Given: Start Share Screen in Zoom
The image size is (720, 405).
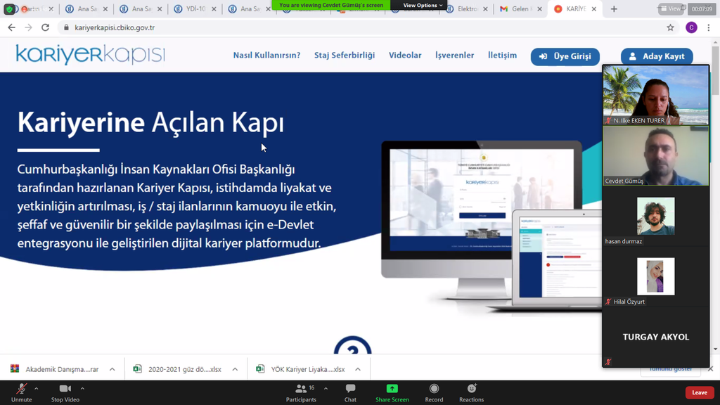Looking at the screenshot, I should [x=392, y=393].
